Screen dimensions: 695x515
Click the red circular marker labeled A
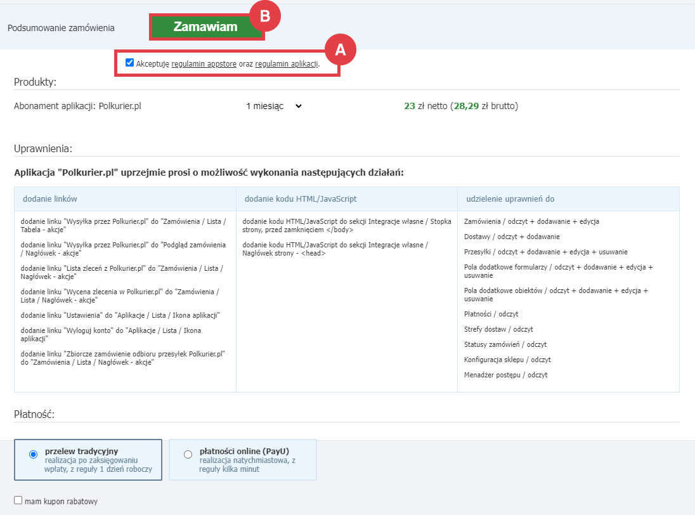click(x=341, y=49)
